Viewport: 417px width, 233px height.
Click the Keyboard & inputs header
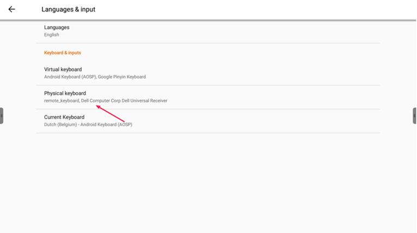[x=63, y=53]
